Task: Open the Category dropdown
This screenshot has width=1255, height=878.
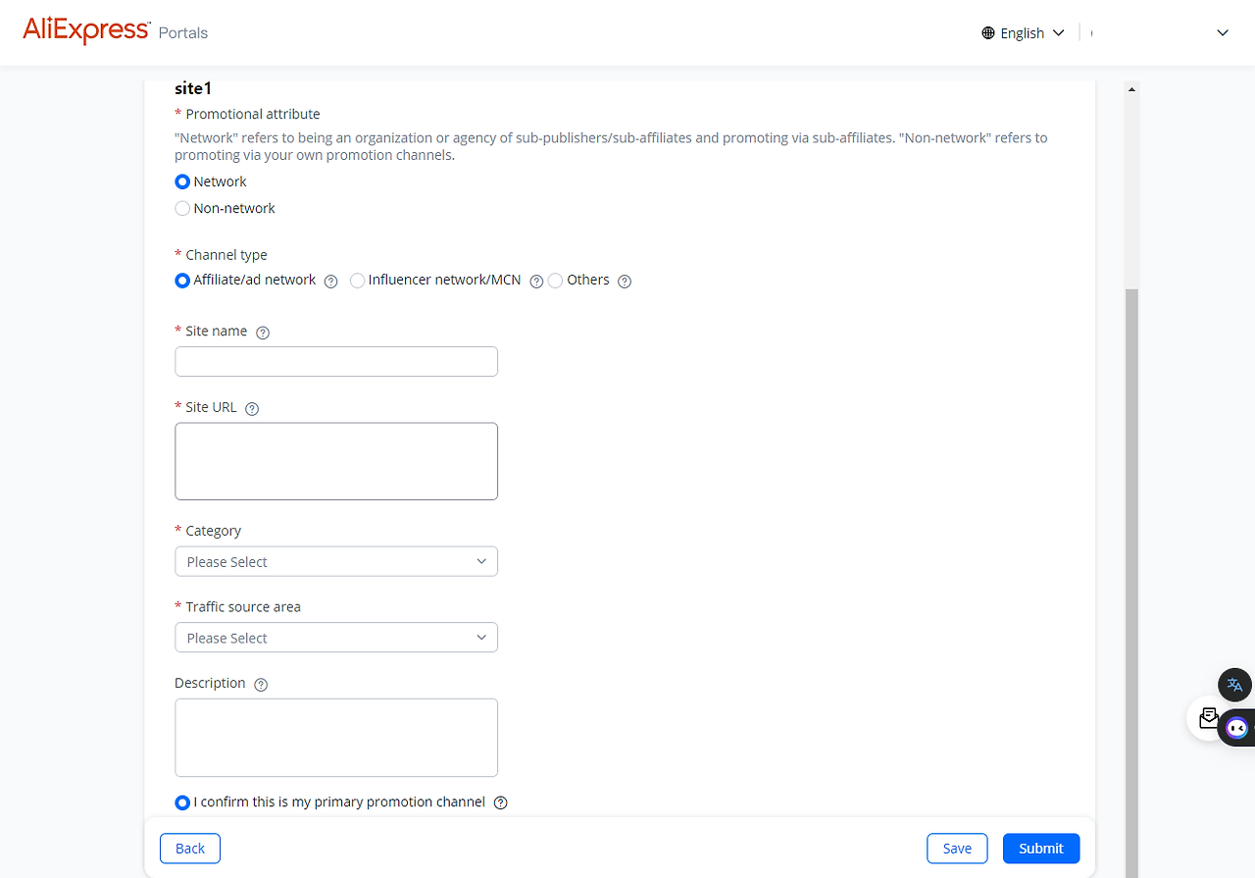Action: 336,561
